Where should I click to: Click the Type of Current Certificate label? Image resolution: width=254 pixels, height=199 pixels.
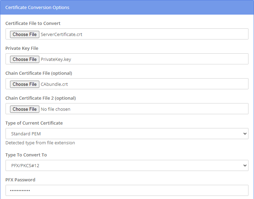tap(34, 123)
